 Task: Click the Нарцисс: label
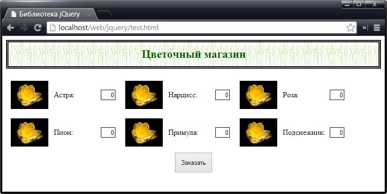point(182,95)
